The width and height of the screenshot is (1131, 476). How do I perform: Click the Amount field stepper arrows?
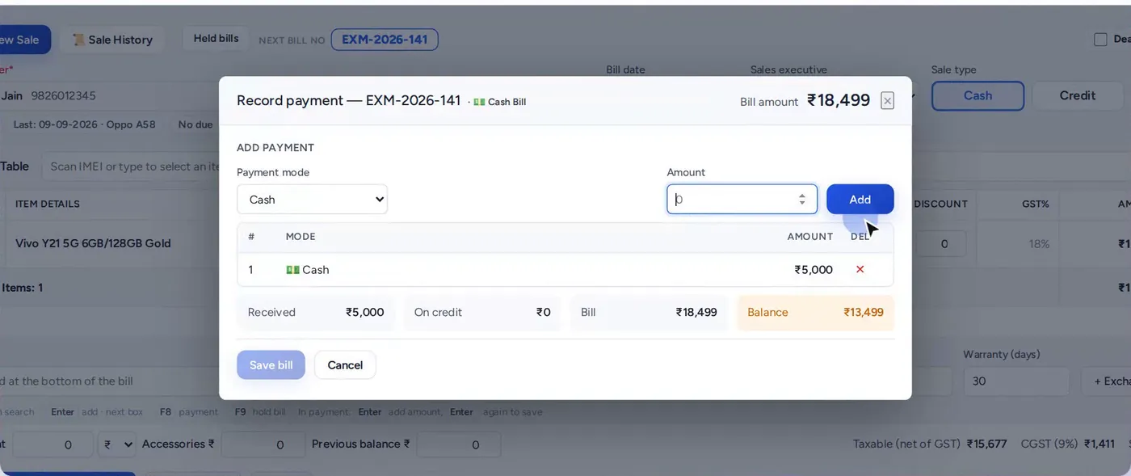coord(801,200)
